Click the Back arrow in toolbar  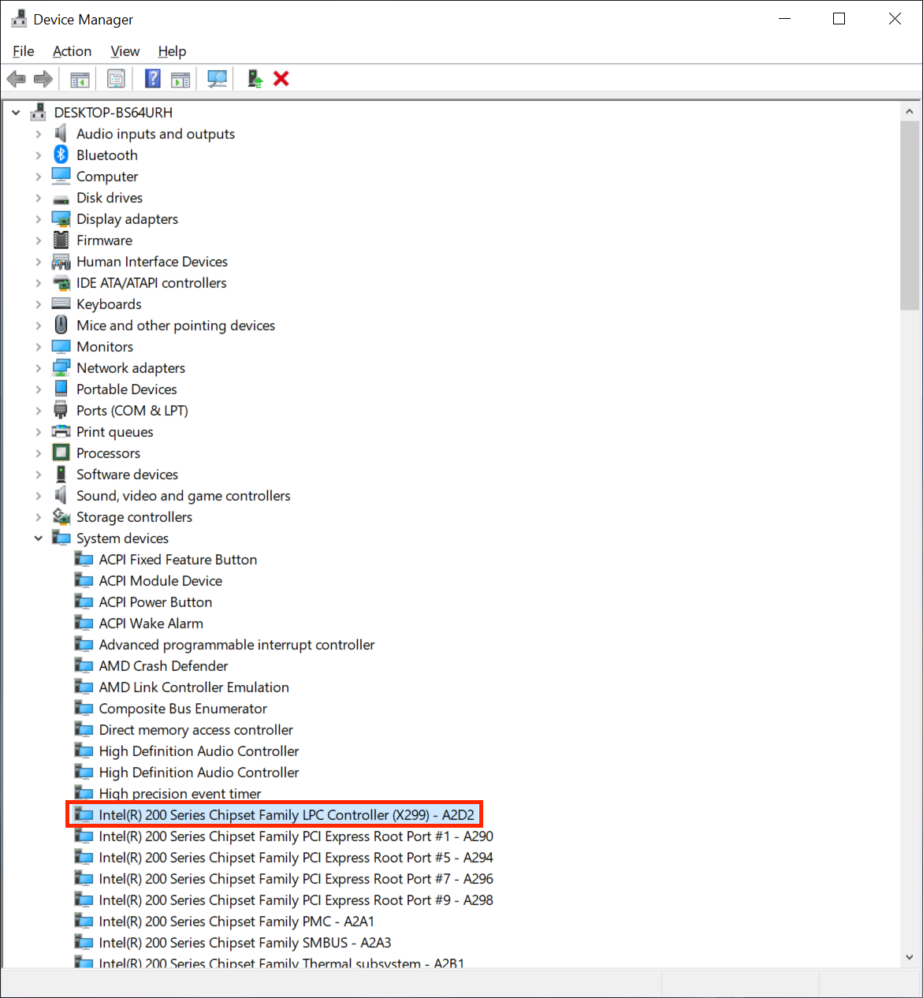point(16,79)
